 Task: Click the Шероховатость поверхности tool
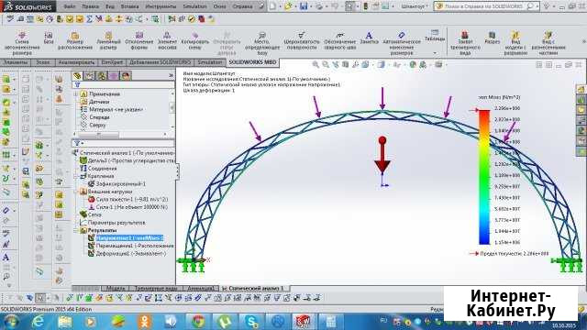[302, 41]
